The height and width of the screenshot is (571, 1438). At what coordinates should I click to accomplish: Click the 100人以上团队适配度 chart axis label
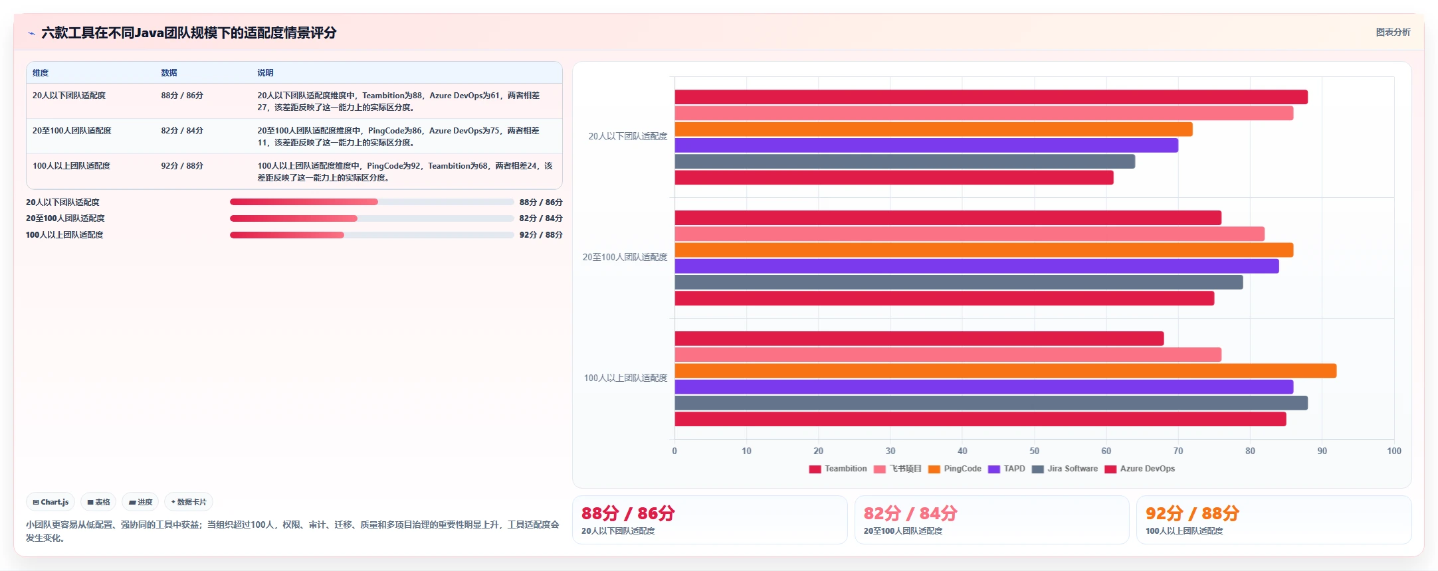625,378
